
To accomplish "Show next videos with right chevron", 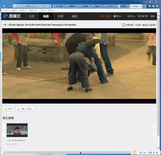I will click(x=155, y=130).
